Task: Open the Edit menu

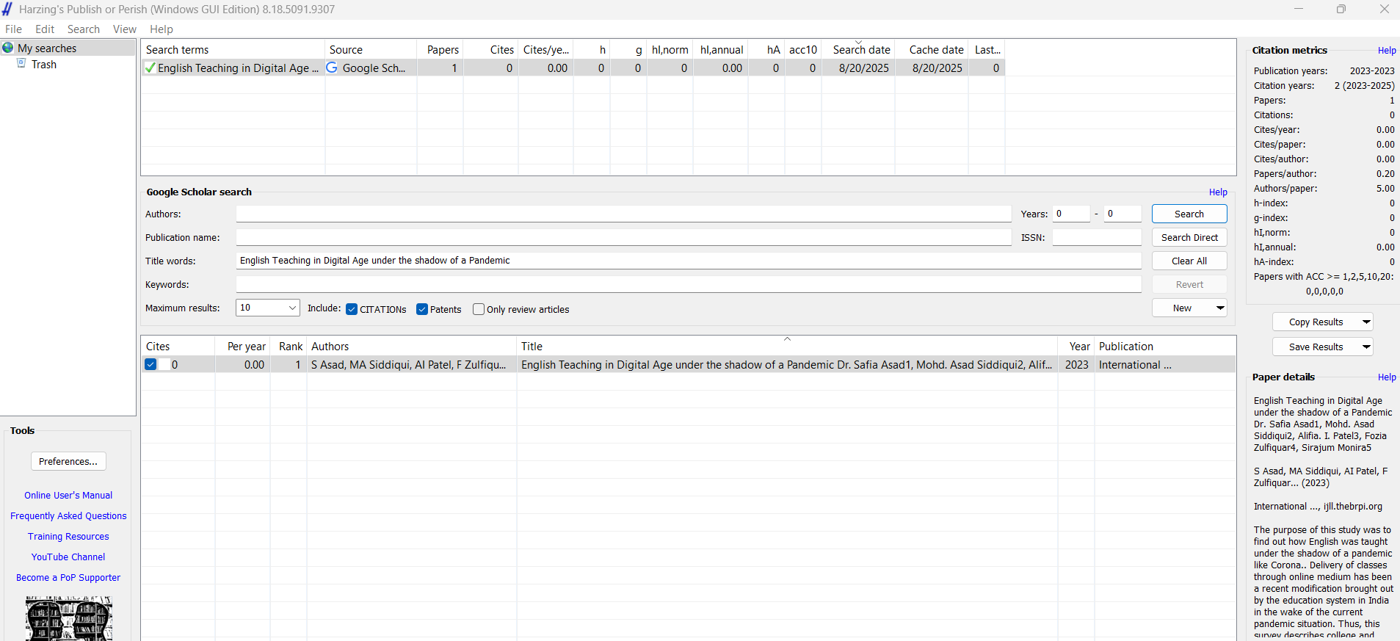Action: click(45, 29)
